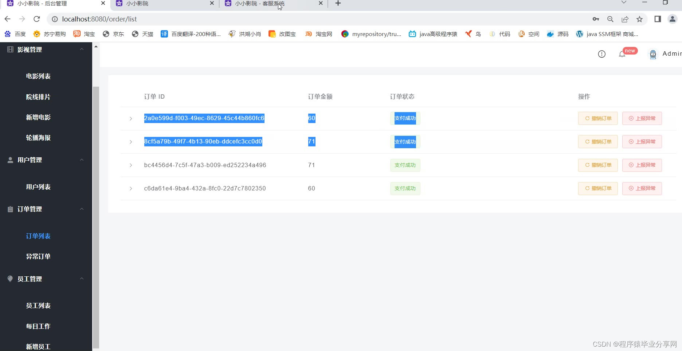Click the sidebar vertical scrollbar thumb
Screen dimensions: 682x351
point(96,217)
